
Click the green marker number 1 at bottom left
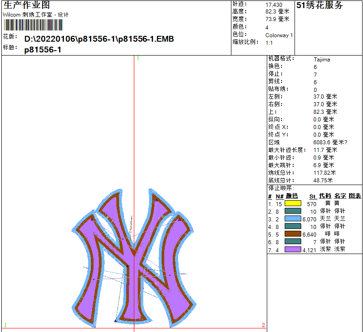[x=5, y=325]
